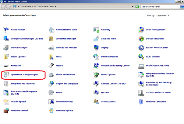Click the Text to Speech icon
The width and height of the screenshot is (184, 124).
click(x=6, y=102)
